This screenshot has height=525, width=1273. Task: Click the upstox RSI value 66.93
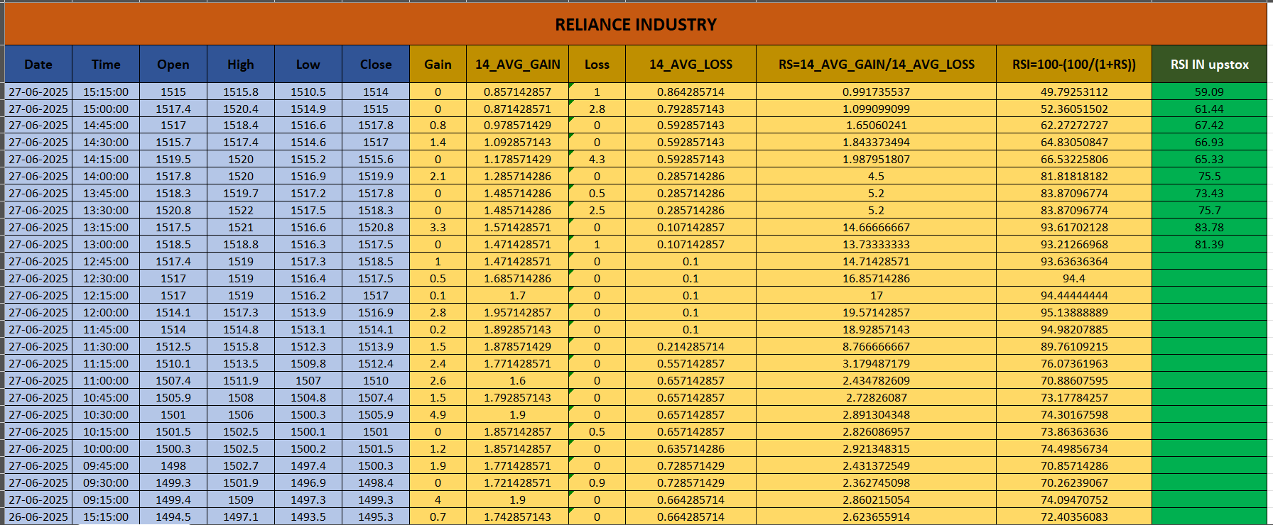1209,143
